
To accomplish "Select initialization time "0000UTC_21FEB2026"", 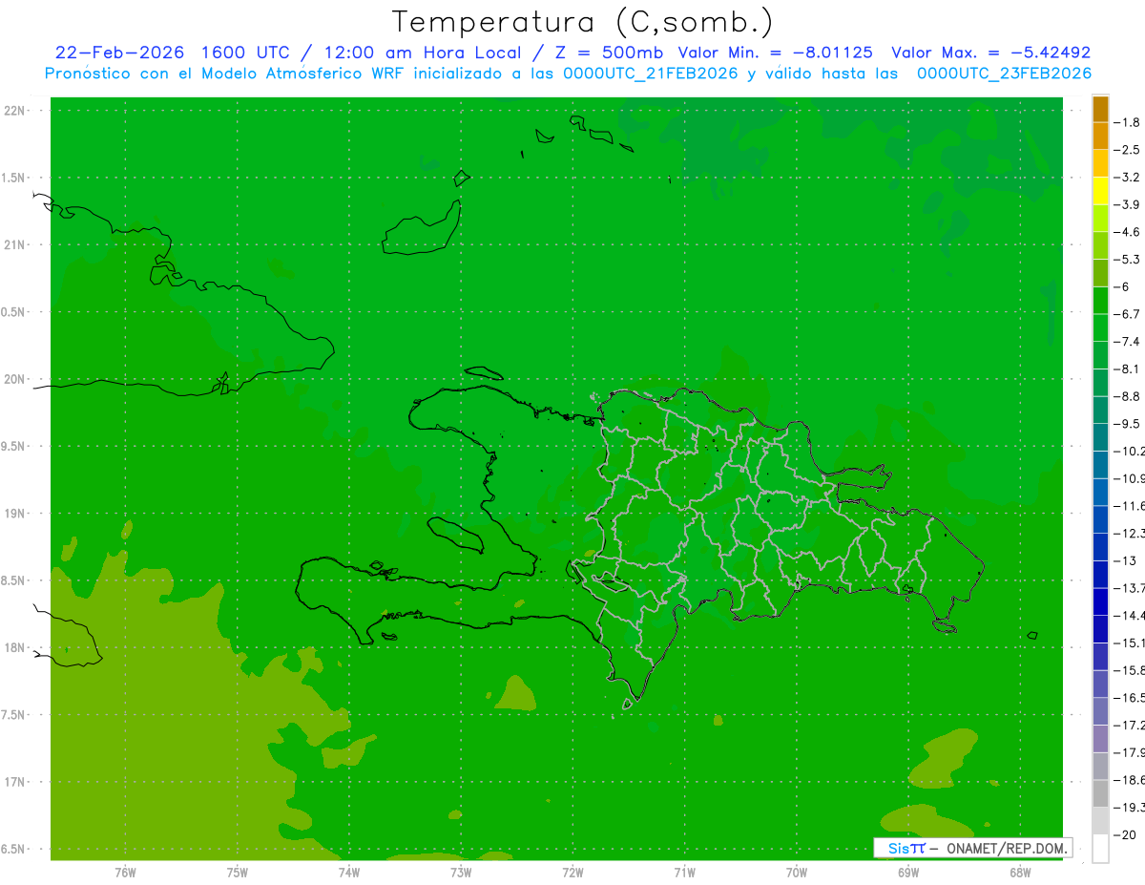I will 651,74.
